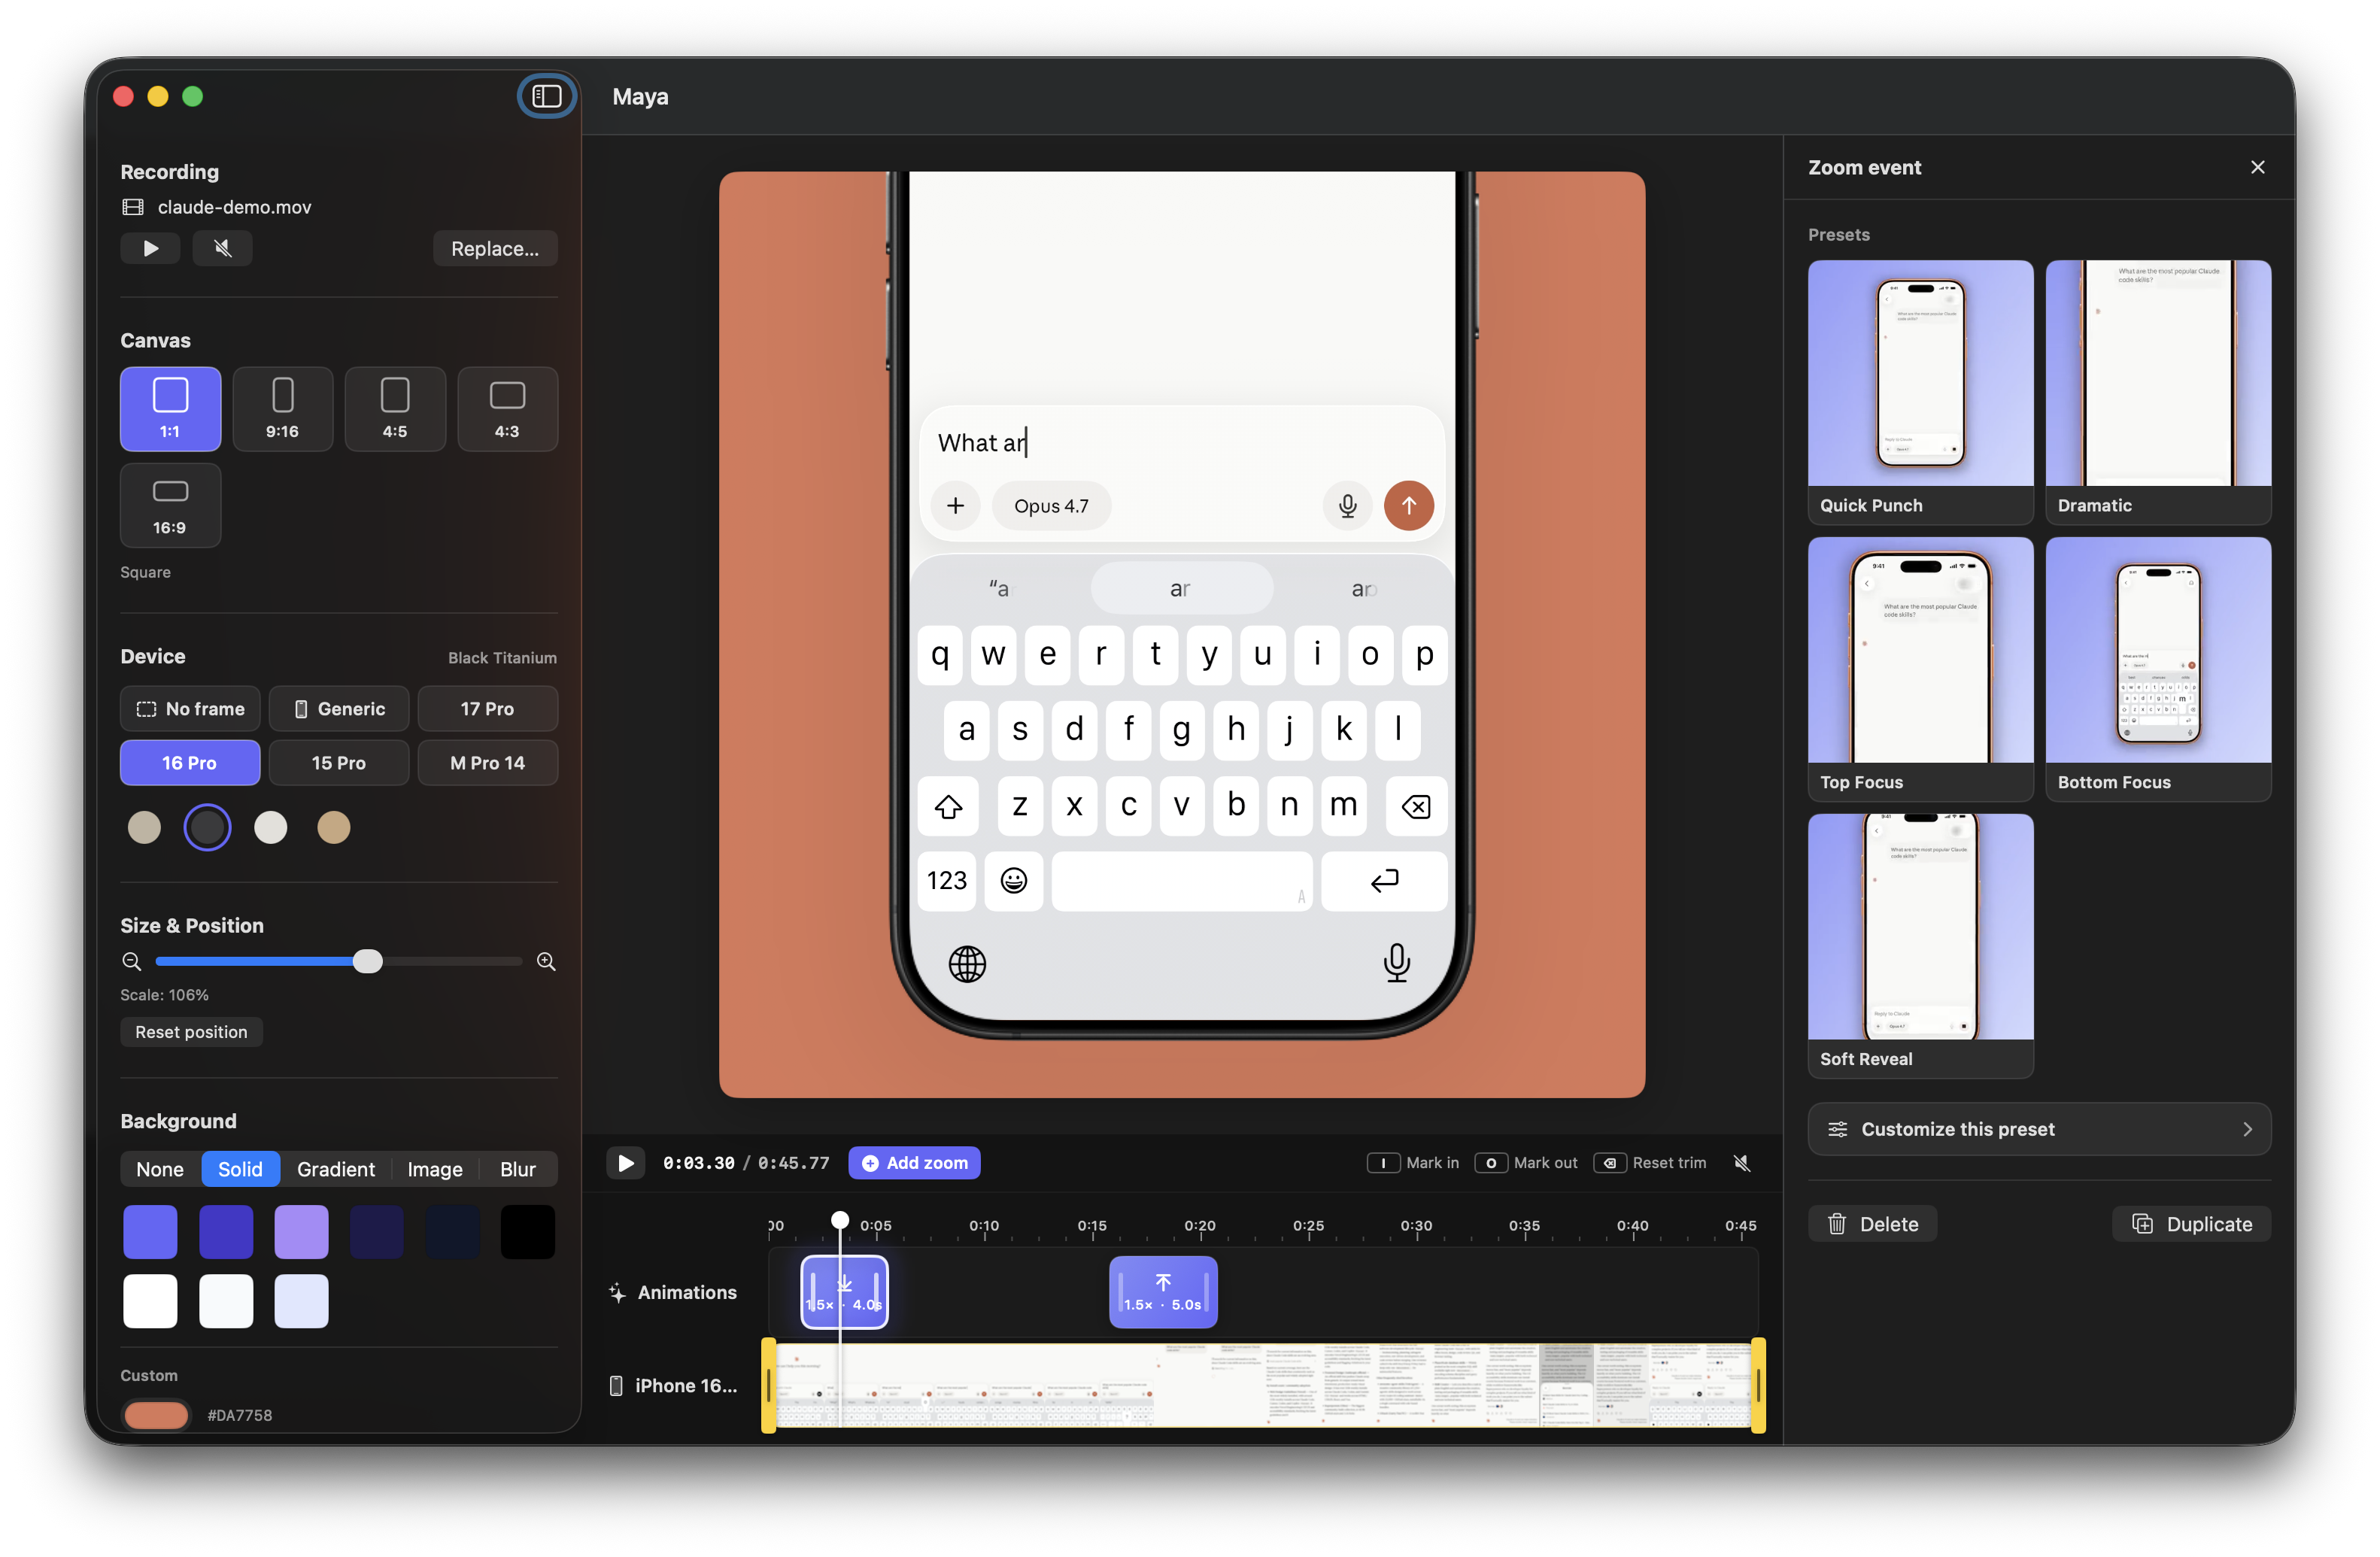Select the 1:1 canvas ratio
Viewport: 2380px width, 1557px height.
[170, 408]
